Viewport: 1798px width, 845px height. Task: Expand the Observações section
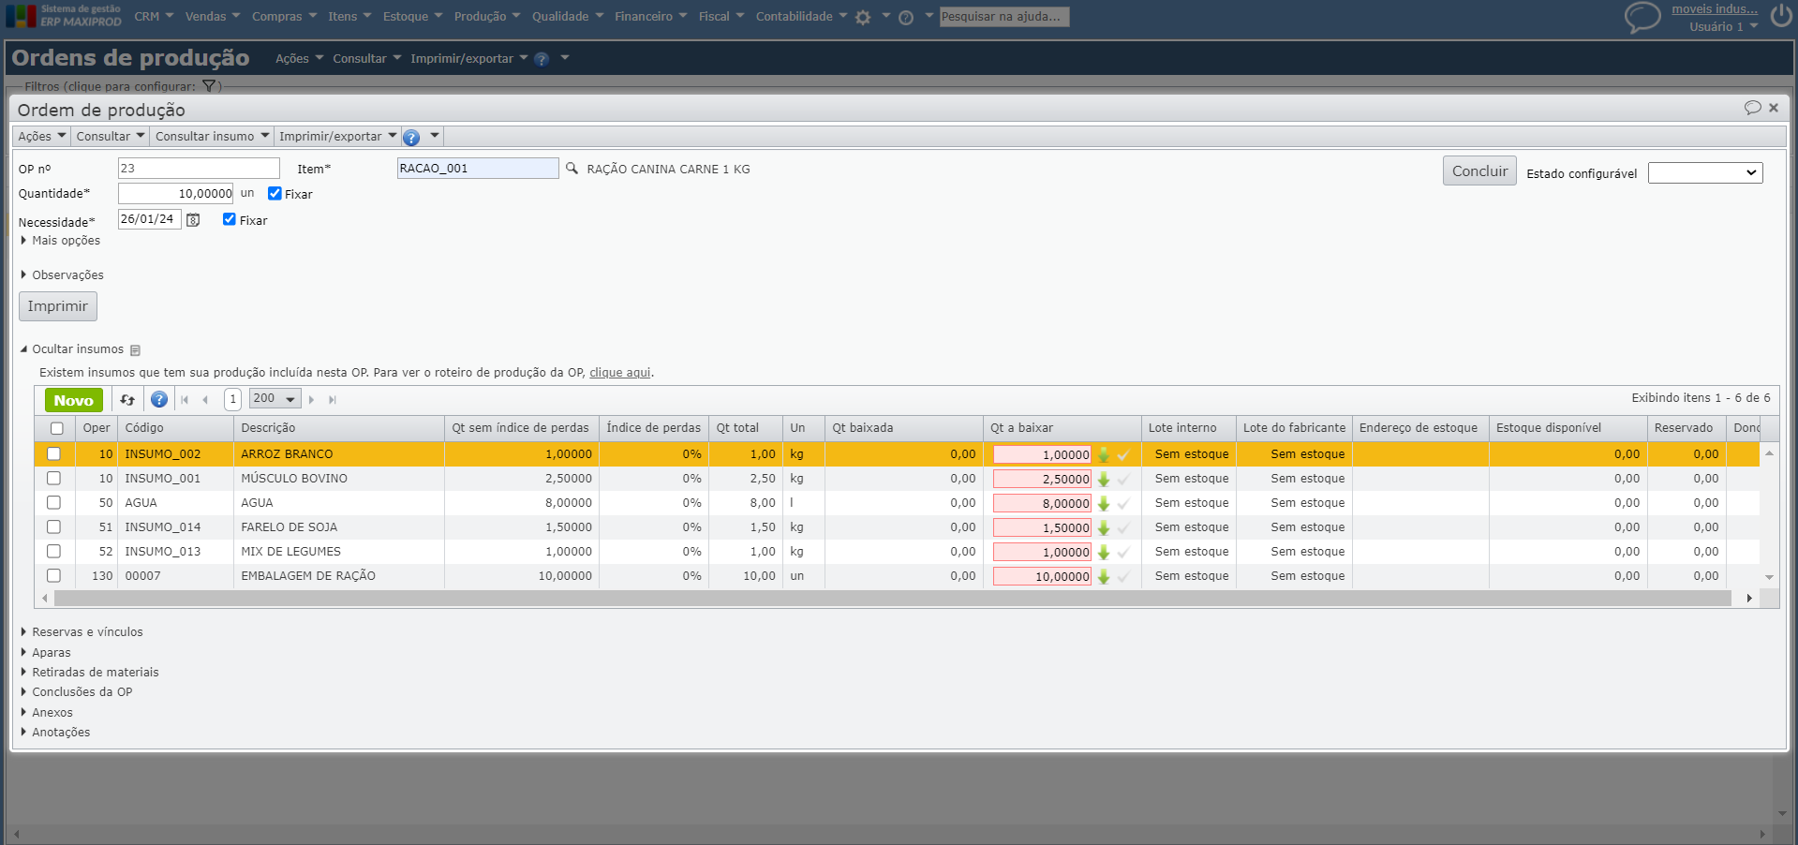[x=63, y=275]
